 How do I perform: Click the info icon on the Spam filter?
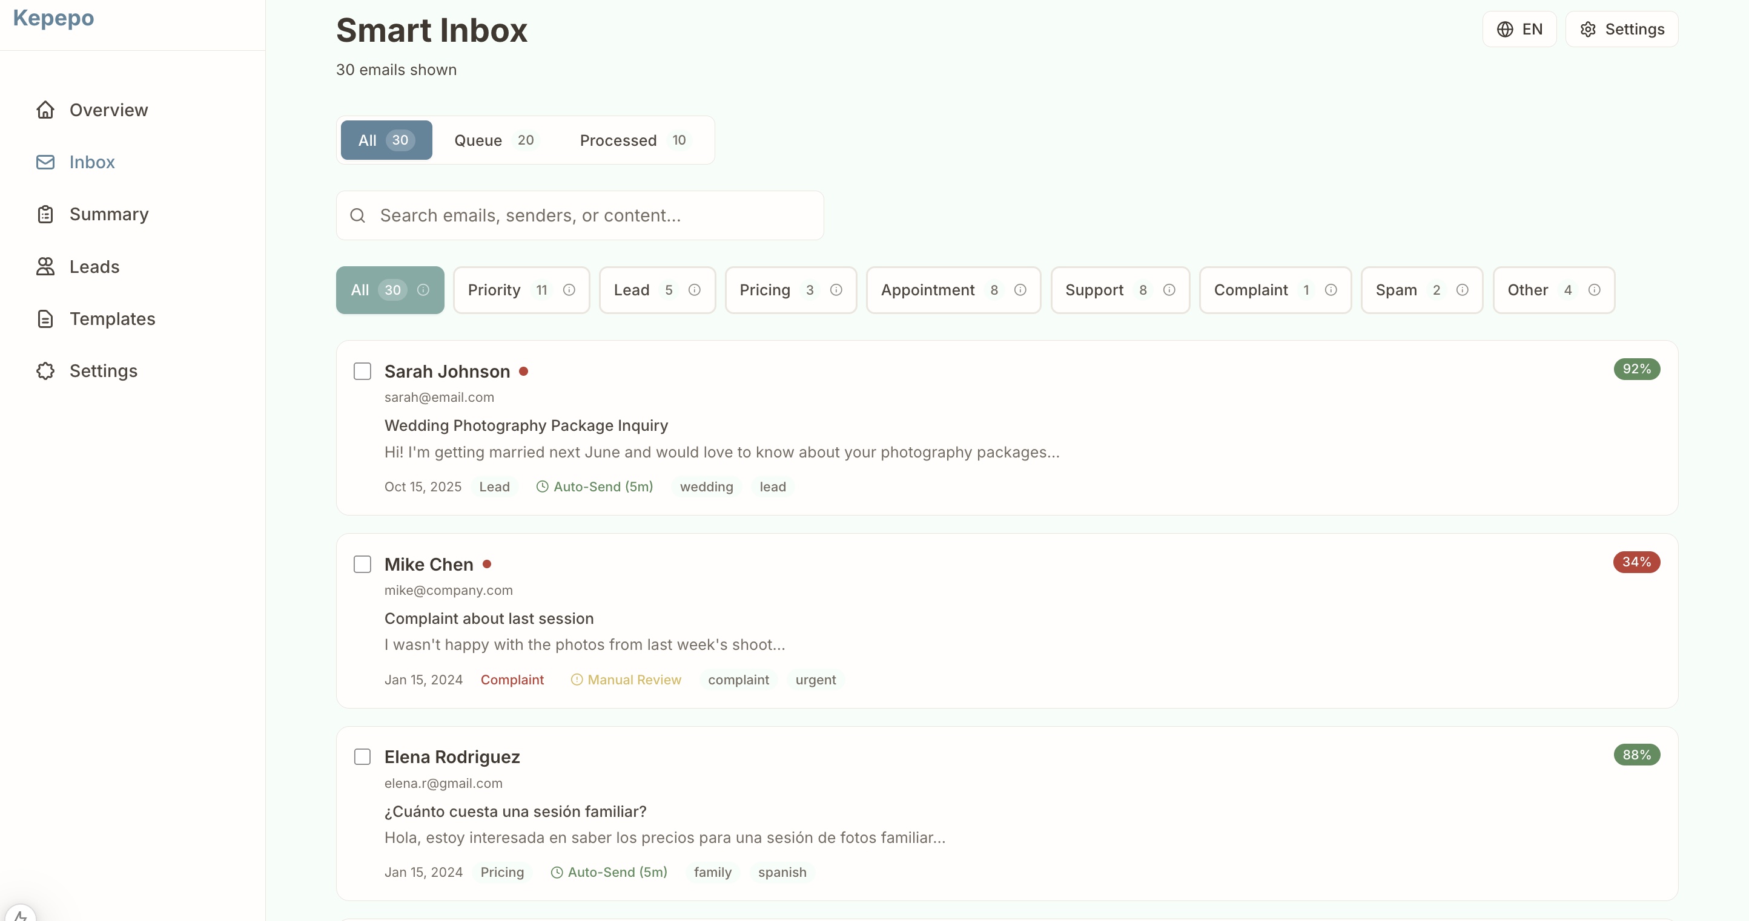coord(1463,290)
